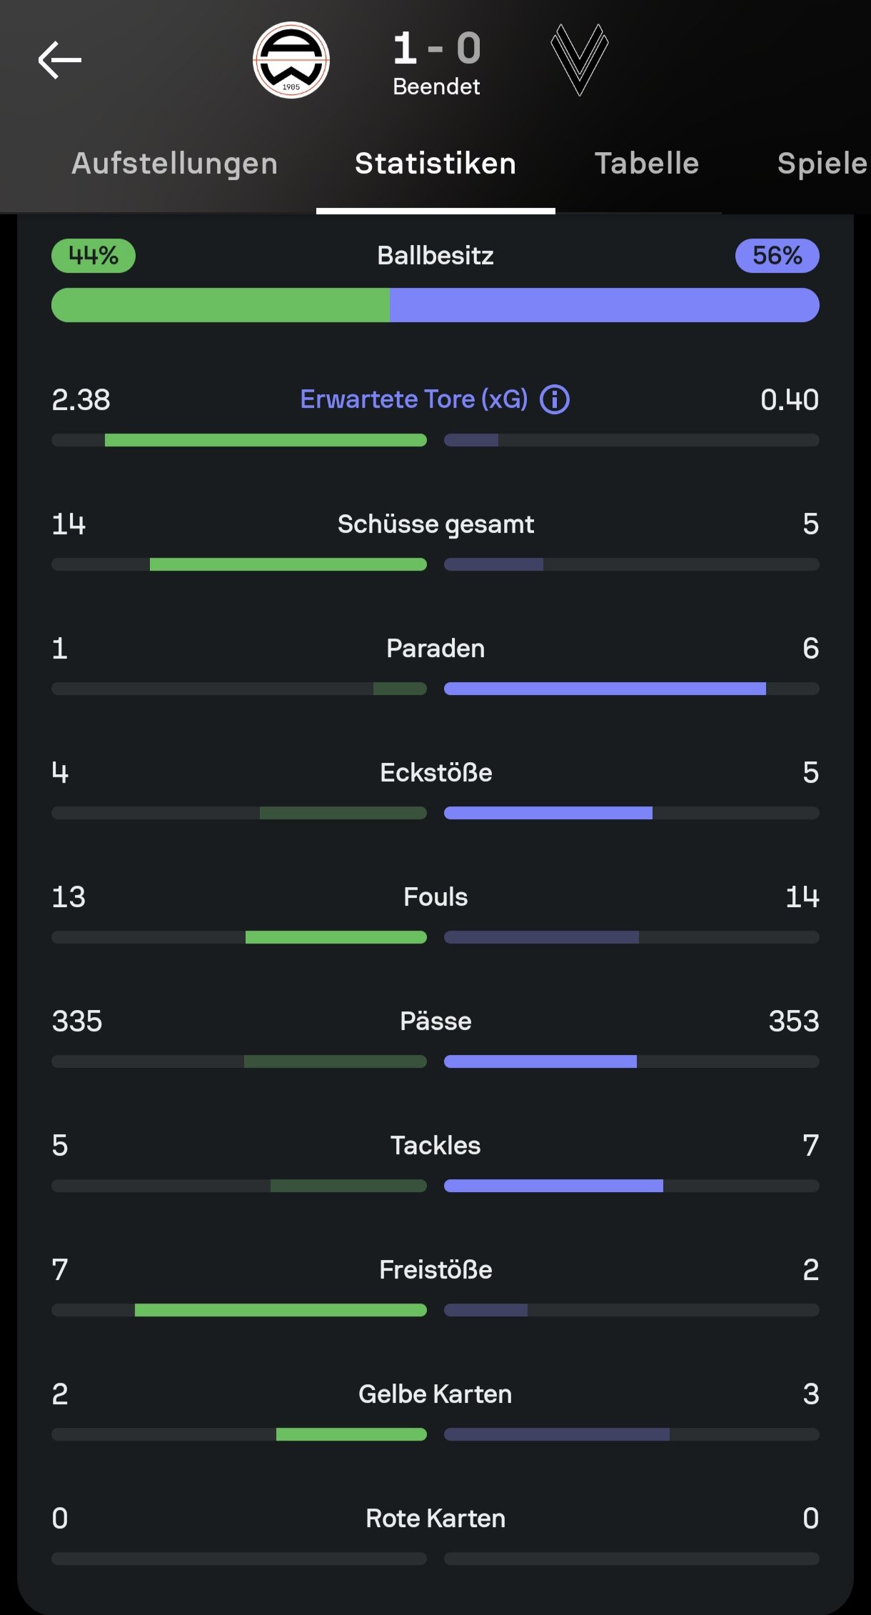Click the green xG bar for home team
The image size is (871, 1615).
266,440
